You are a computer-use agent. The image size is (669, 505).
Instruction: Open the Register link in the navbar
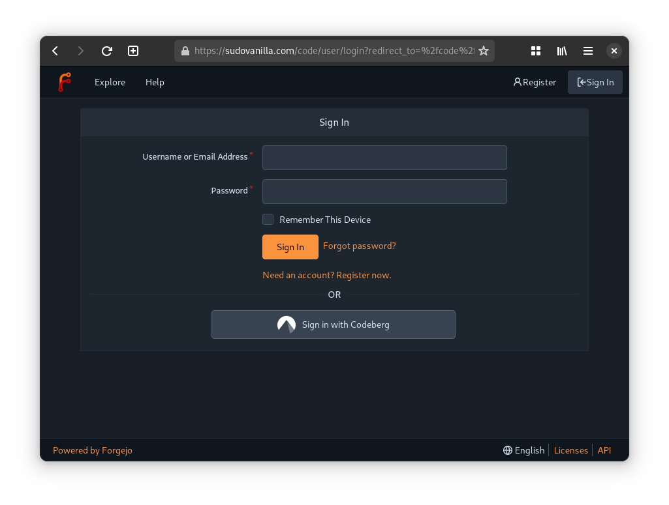(535, 82)
